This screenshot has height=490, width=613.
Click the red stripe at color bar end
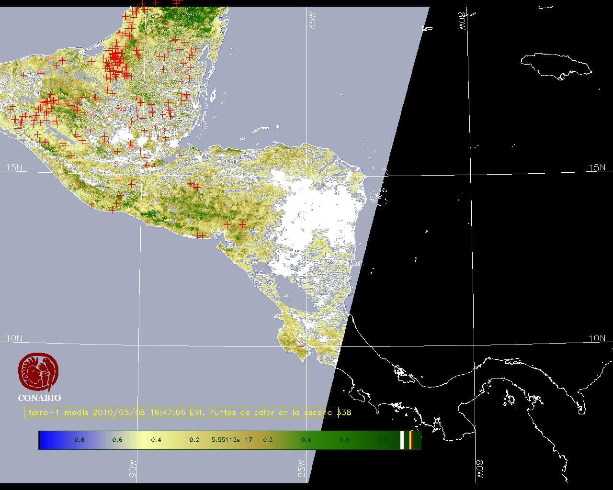[411, 440]
